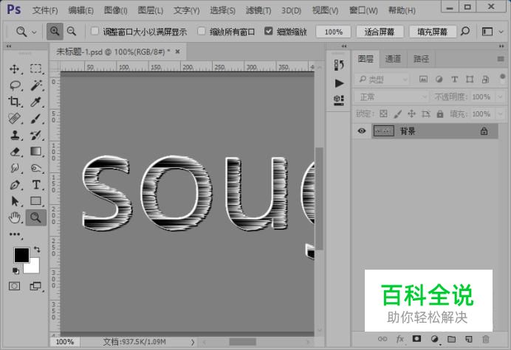Switch to the Channels tab
The width and height of the screenshot is (511, 350).
coord(393,59)
